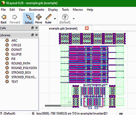Open the Tools menu

65,10
